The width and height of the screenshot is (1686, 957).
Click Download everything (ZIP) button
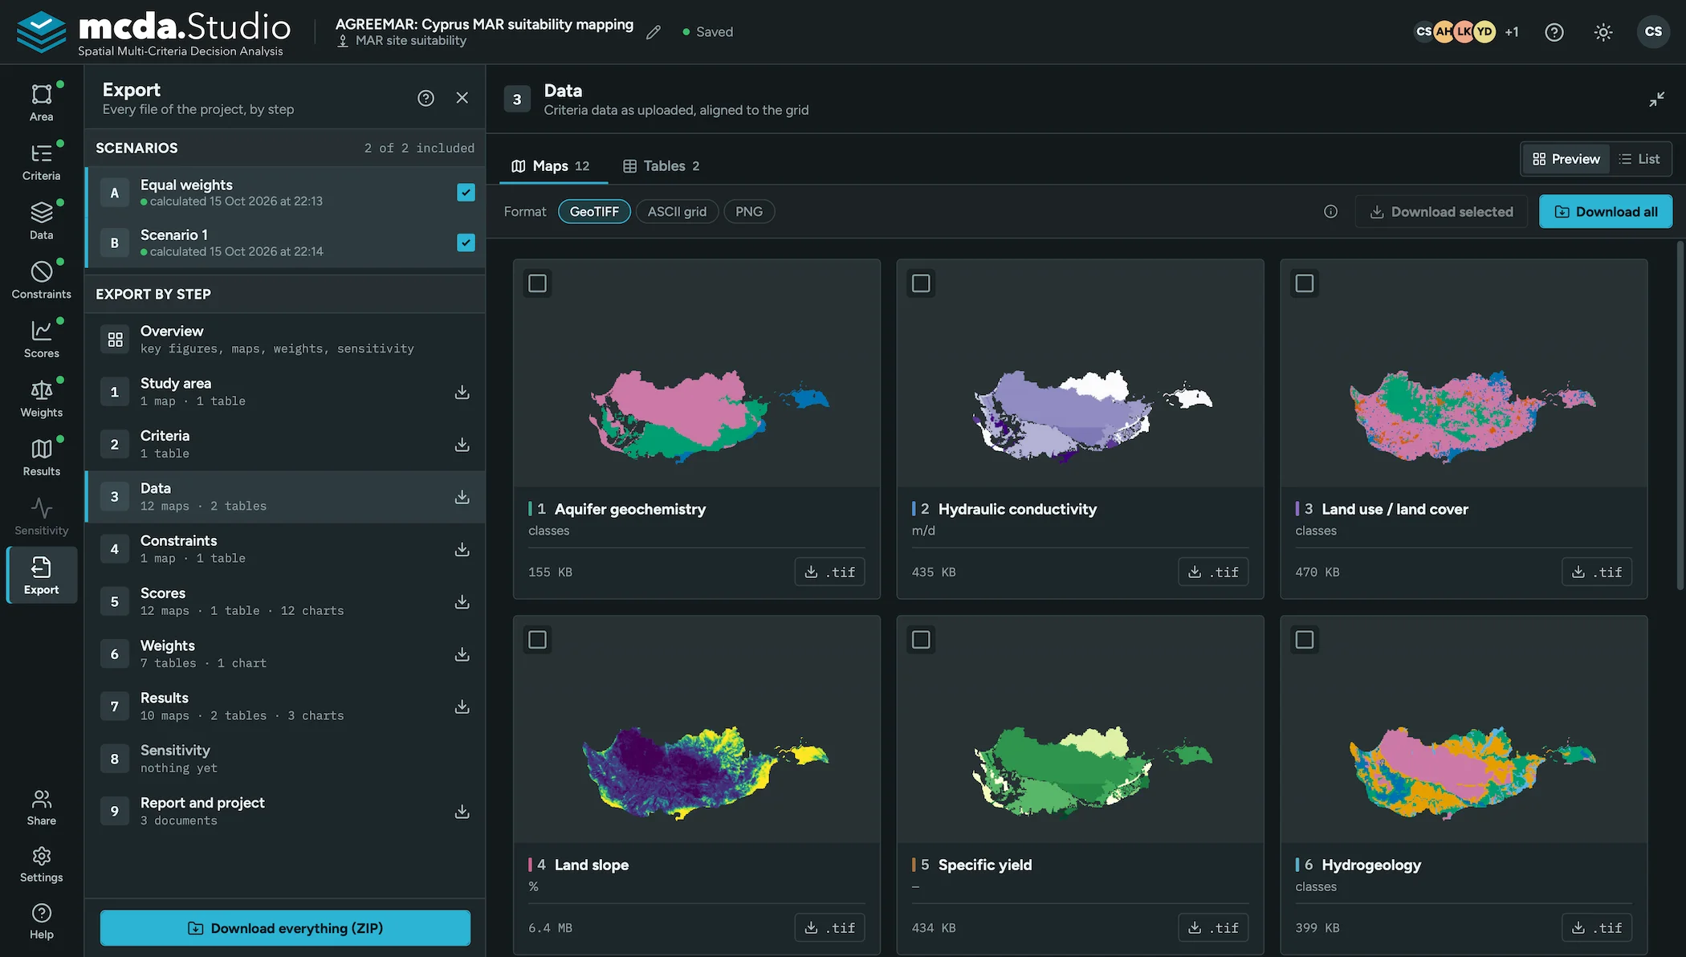(x=285, y=928)
